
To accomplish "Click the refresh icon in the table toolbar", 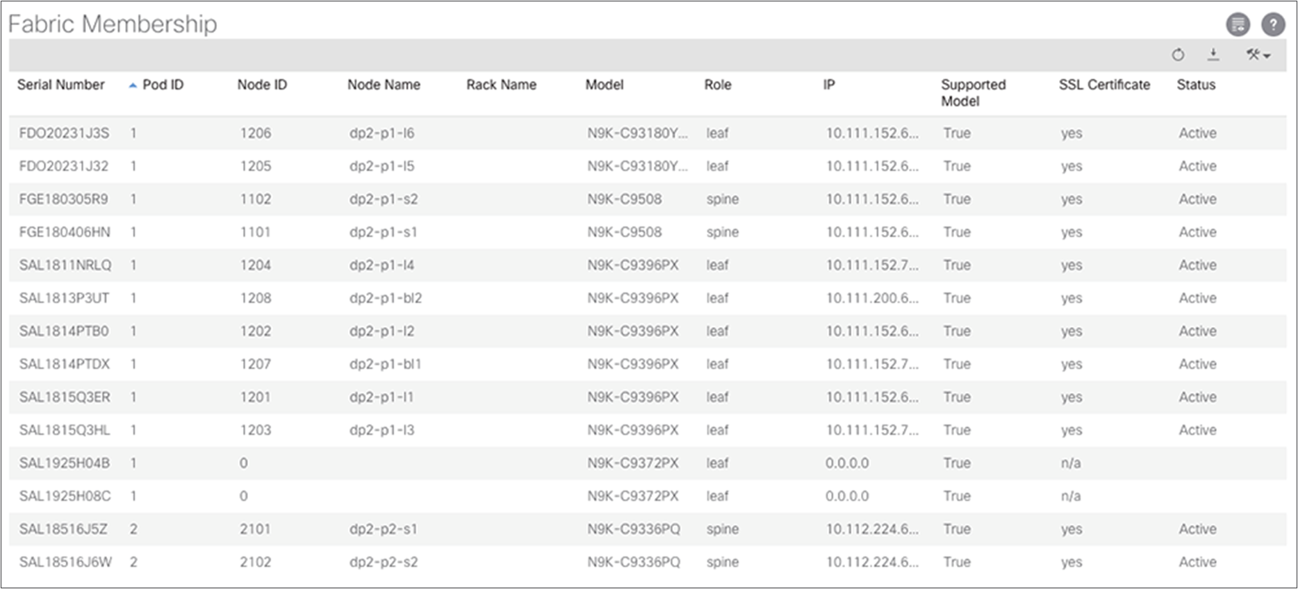I will pyautogui.click(x=1178, y=55).
